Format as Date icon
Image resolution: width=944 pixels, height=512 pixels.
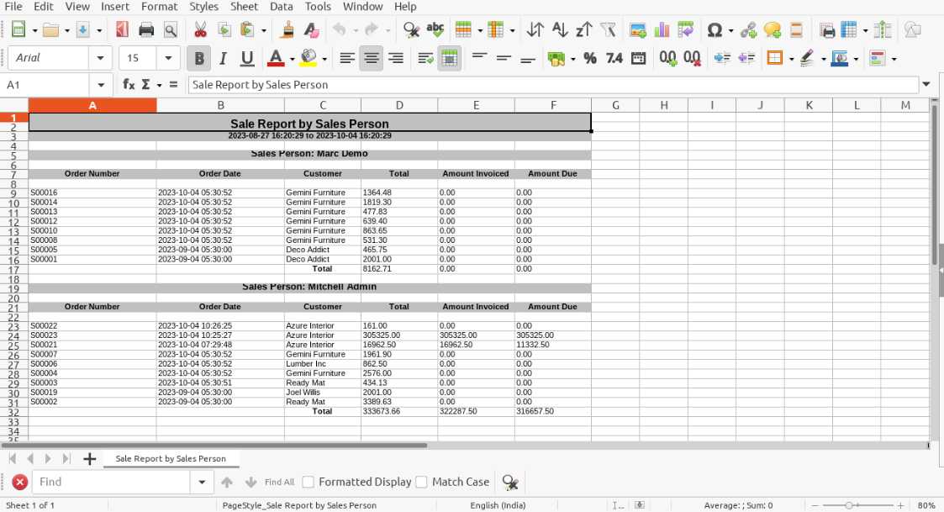(638, 58)
